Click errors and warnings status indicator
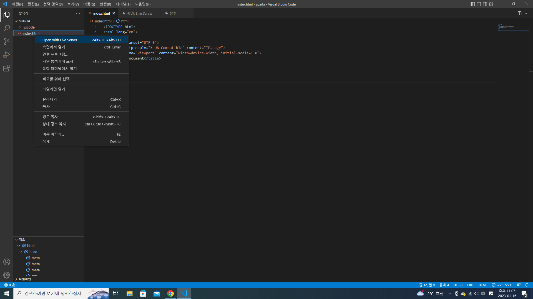 (x=11, y=285)
